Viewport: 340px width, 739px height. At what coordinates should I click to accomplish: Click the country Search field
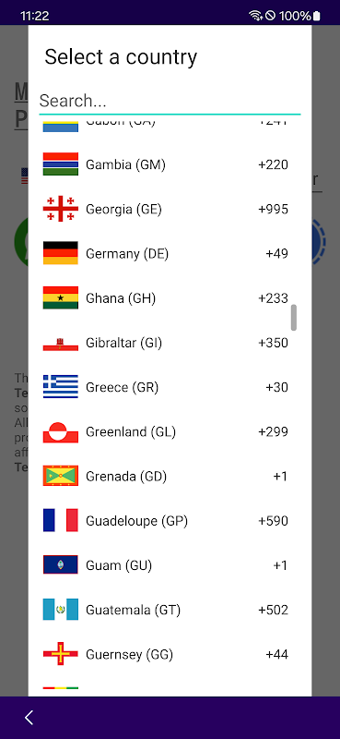pos(170,101)
